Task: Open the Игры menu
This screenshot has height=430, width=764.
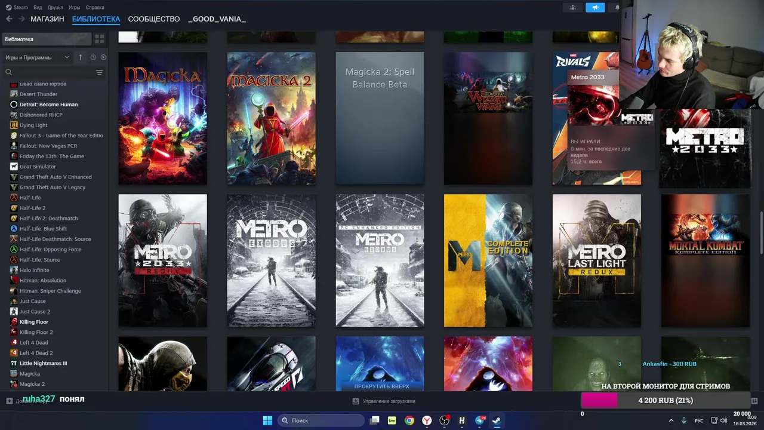Action: tap(75, 7)
